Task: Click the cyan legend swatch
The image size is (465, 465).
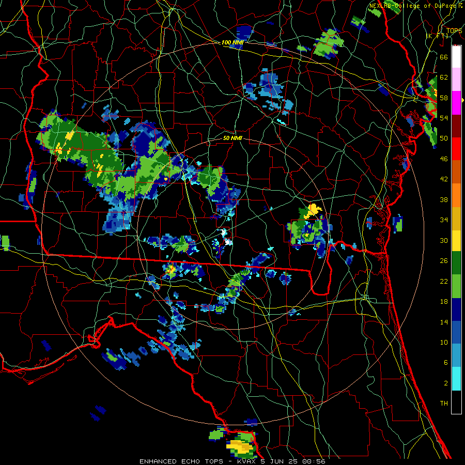Action: (456, 379)
